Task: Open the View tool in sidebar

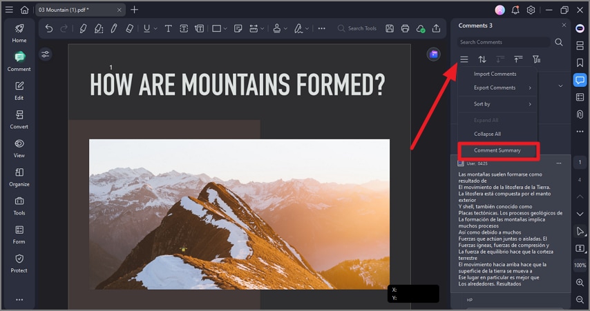Action: (x=19, y=148)
